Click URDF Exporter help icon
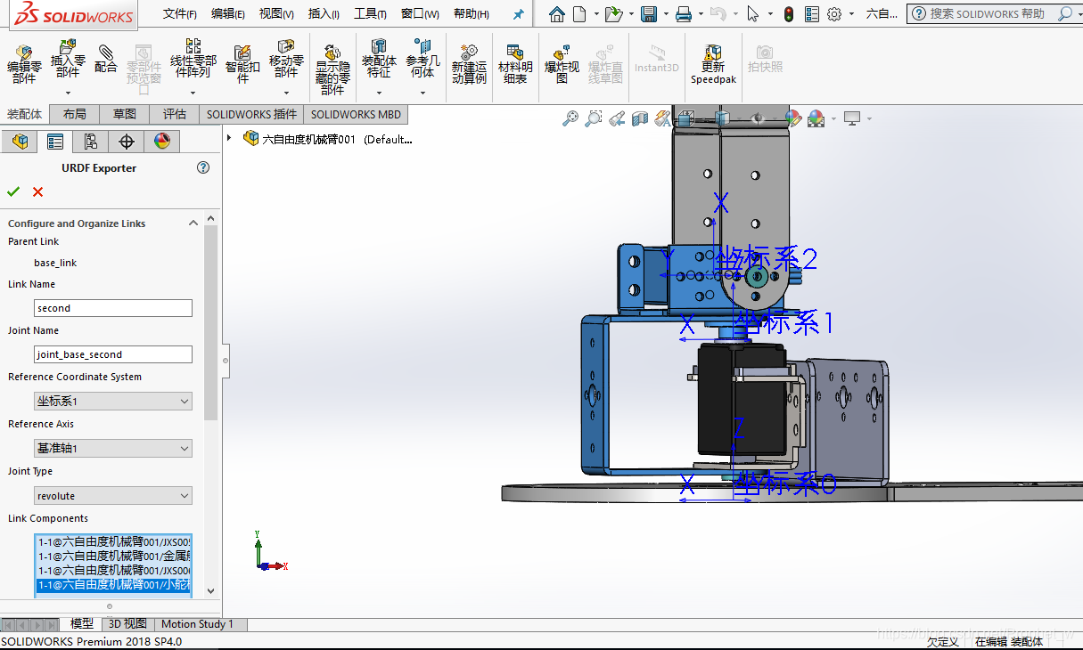This screenshot has width=1083, height=650. [x=203, y=167]
